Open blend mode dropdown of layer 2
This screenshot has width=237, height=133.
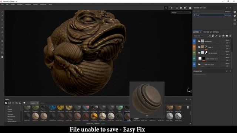pos(228,46)
